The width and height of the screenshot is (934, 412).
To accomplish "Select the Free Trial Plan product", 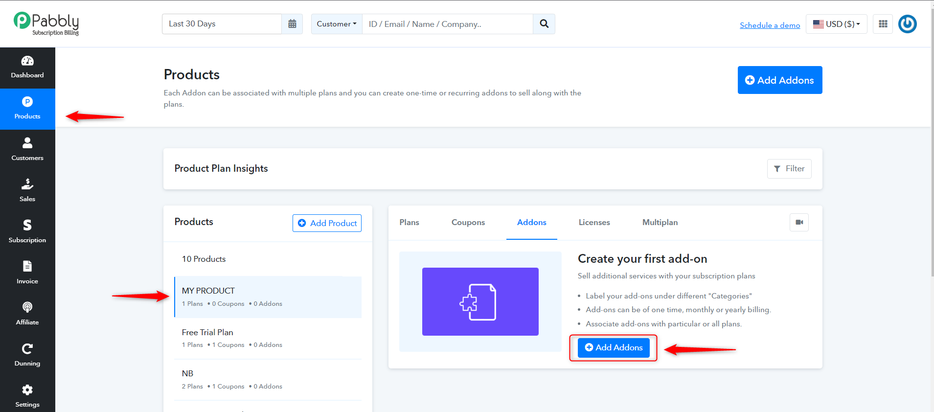I will pyautogui.click(x=268, y=338).
